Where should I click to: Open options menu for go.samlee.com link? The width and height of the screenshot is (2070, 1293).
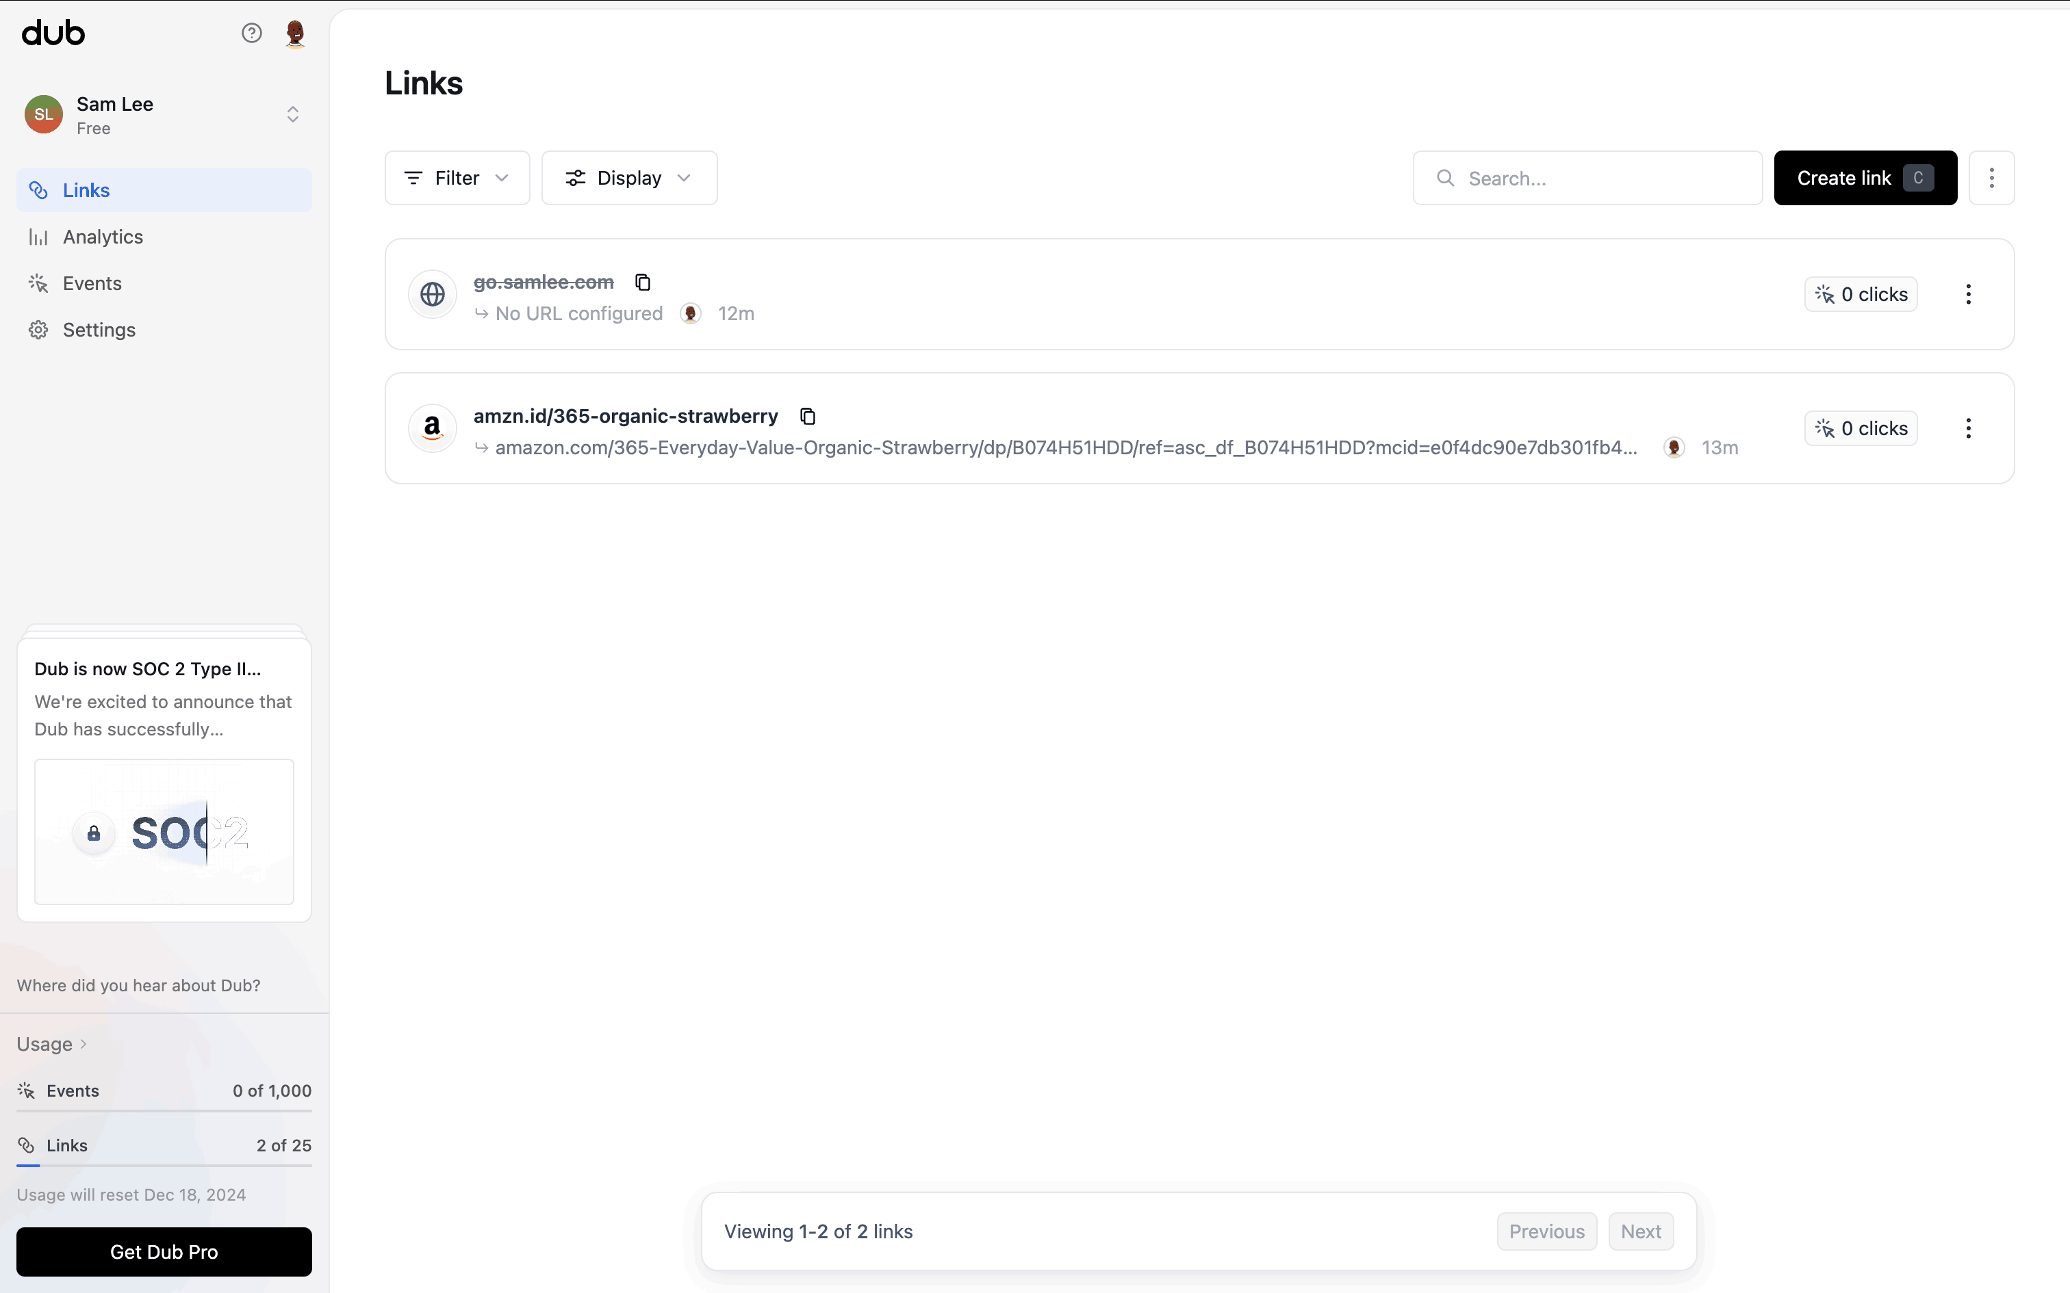pyautogui.click(x=1968, y=294)
